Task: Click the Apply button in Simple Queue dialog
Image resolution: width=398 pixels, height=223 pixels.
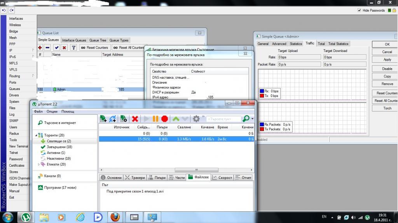Action: [387, 59]
